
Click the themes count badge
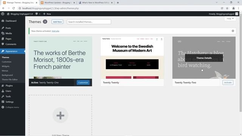coord(45,22)
